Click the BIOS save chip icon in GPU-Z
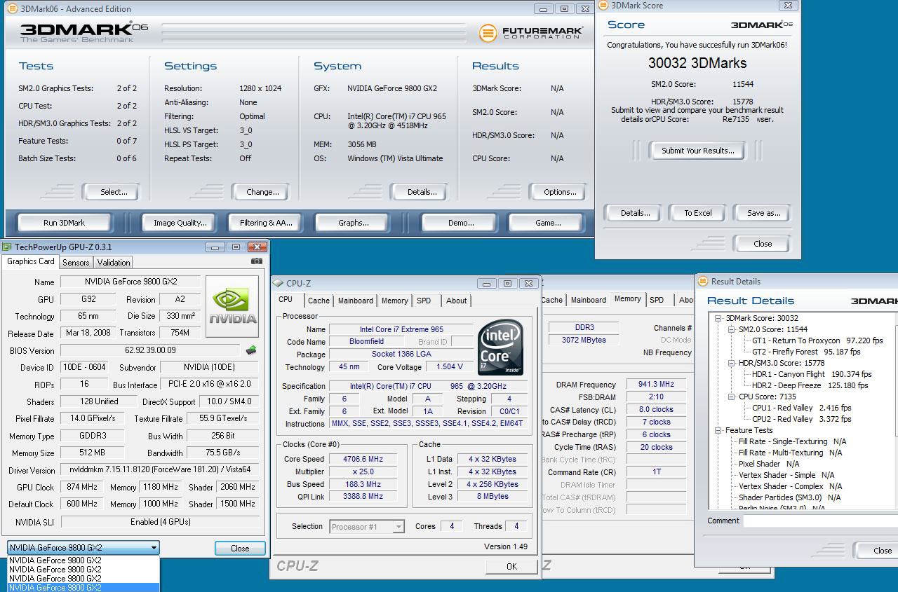898x592 pixels. point(251,350)
